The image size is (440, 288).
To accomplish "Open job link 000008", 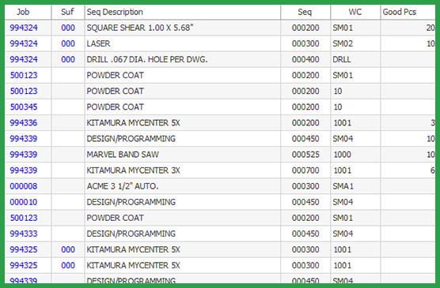I will pos(24,186).
